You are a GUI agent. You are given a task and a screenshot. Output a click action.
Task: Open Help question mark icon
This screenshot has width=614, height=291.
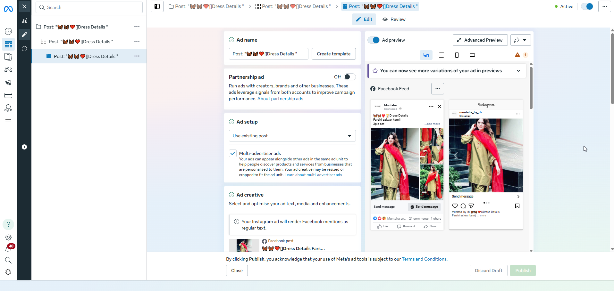pyautogui.click(x=8, y=224)
